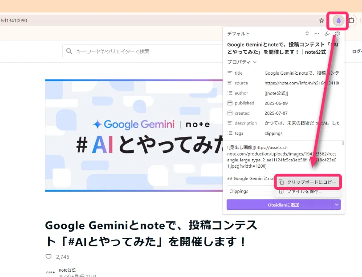The image size is (362, 277).
Task: Click the note公式 avatar logo
Action: point(50,272)
